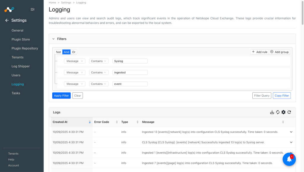This screenshot has width=304, height=172.
Task: Click the Netskope logo icon
Action: tap(9, 9)
